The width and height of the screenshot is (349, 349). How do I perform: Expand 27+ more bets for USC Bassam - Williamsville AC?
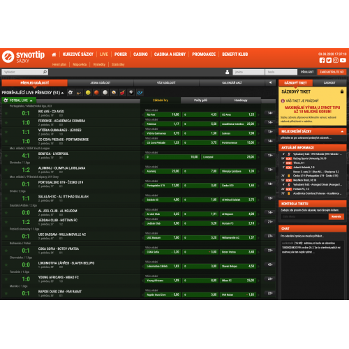(270, 236)
